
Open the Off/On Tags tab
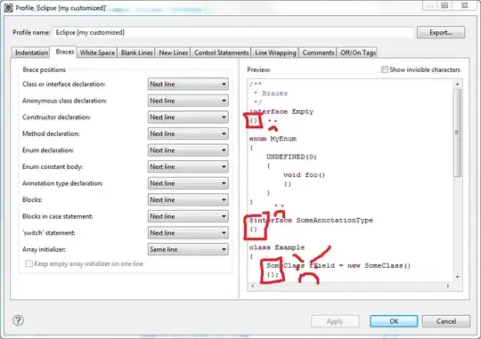[x=358, y=52]
